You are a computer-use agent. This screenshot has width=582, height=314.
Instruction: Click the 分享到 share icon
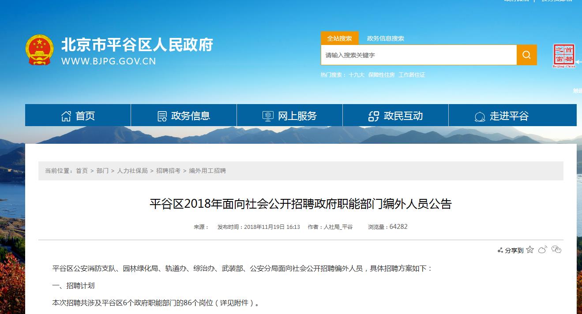(x=500, y=250)
